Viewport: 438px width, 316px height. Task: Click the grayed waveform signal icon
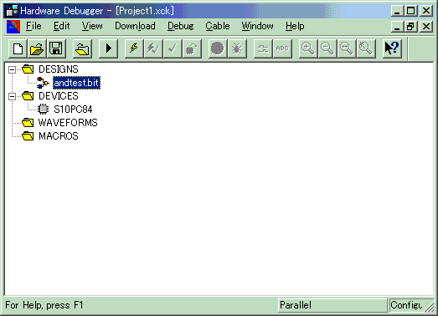(263, 48)
